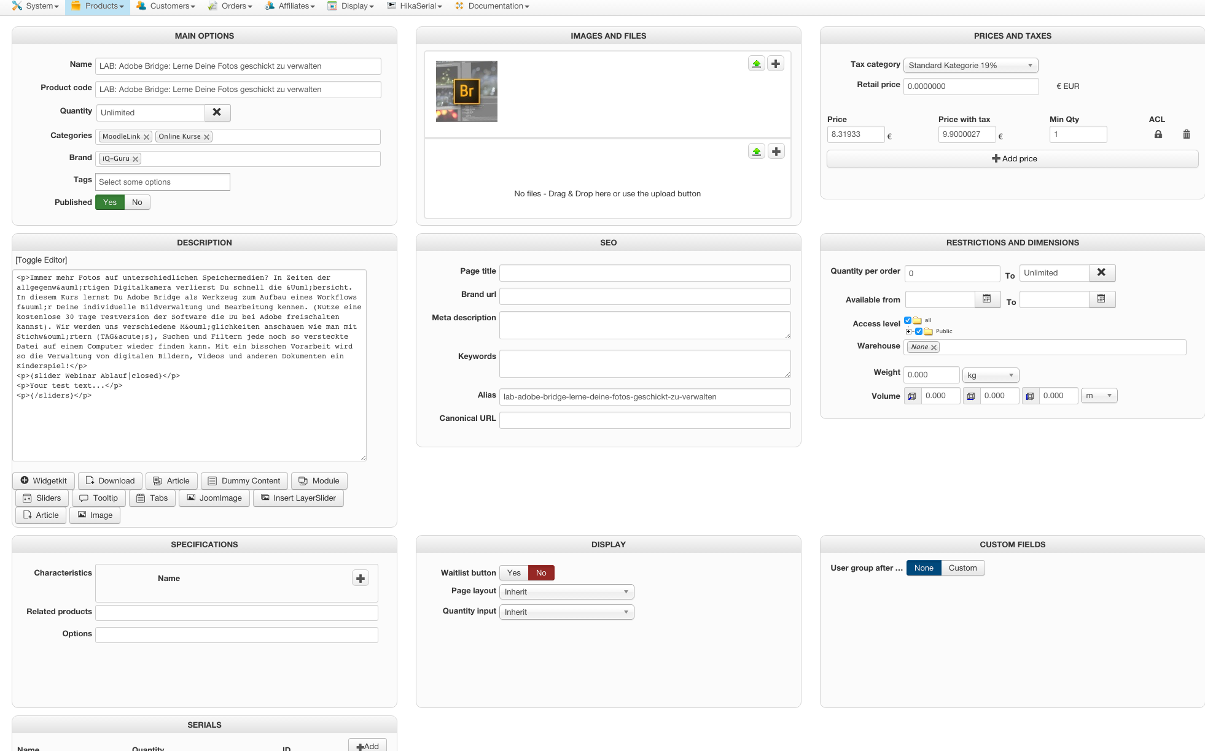Viewport: 1205px width, 751px height.
Task: Open the Page layout Inherit dropdown
Action: 566,592
